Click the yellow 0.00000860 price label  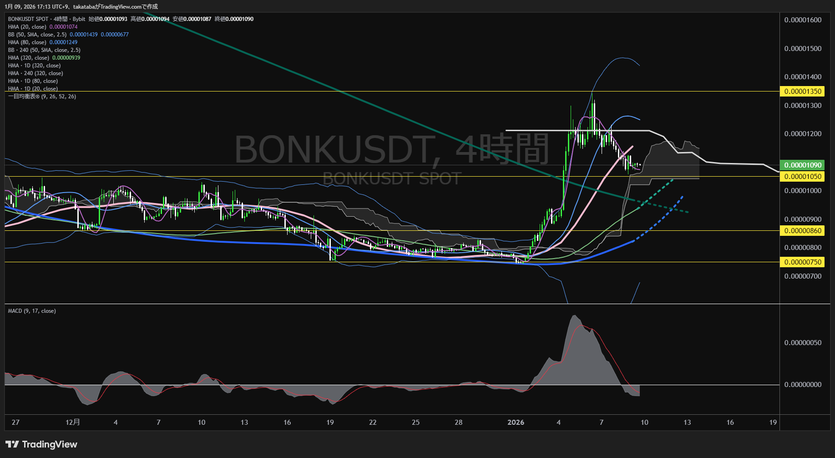click(803, 231)
